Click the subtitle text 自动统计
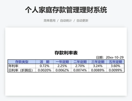Screen dimensions: 132x101 66,21
